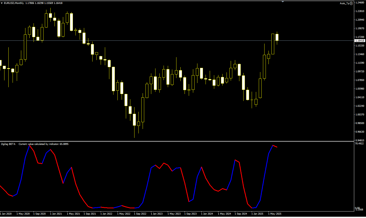Image resolution: width=366 pixels, height=218 pixels.
Task: Click the 1.00370 price scale label
Action: (360, 115)
